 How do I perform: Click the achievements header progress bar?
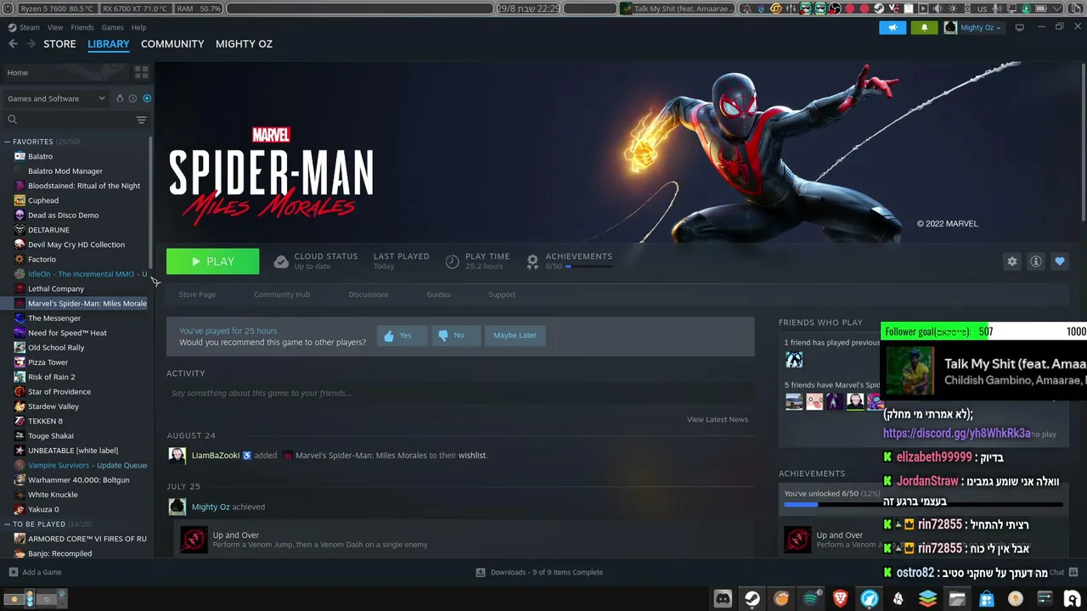[589, 266]
